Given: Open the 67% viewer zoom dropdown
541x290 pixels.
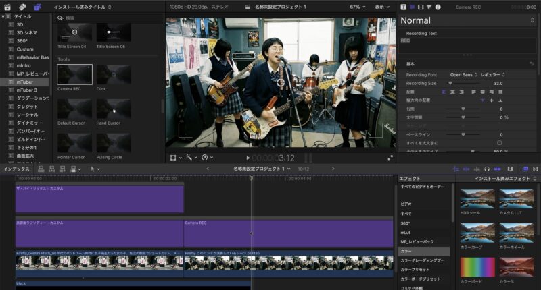Looking at the screenshot, I should [358, 7].
